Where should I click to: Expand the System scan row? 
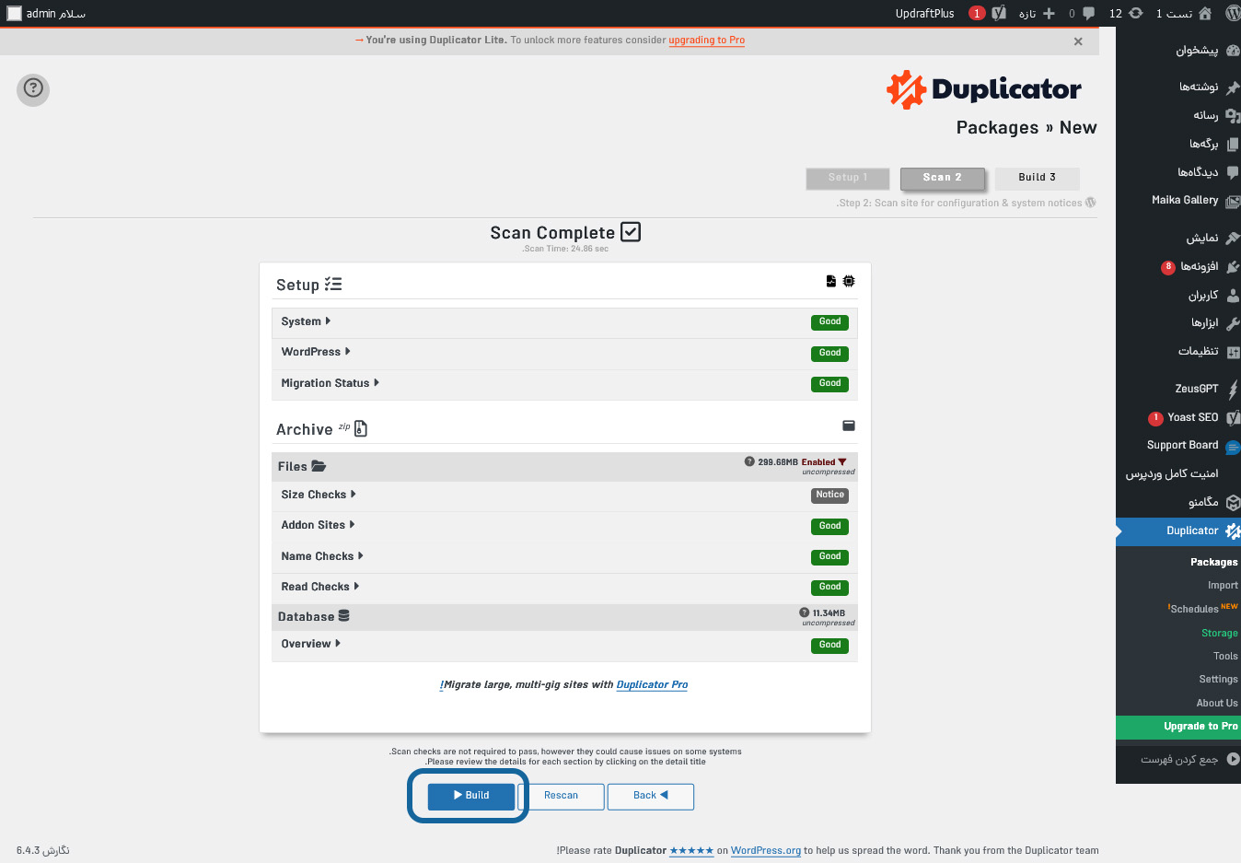coord(564,322)
